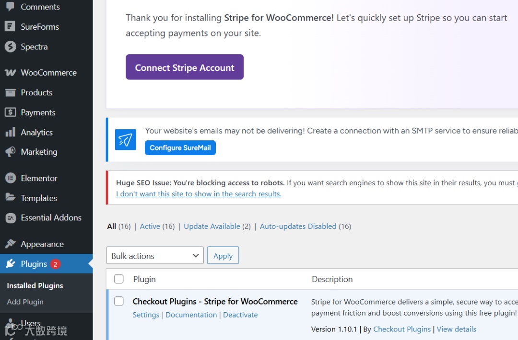Deactivate the Stripe for WooCommerce plugin

tap(240, 315)
